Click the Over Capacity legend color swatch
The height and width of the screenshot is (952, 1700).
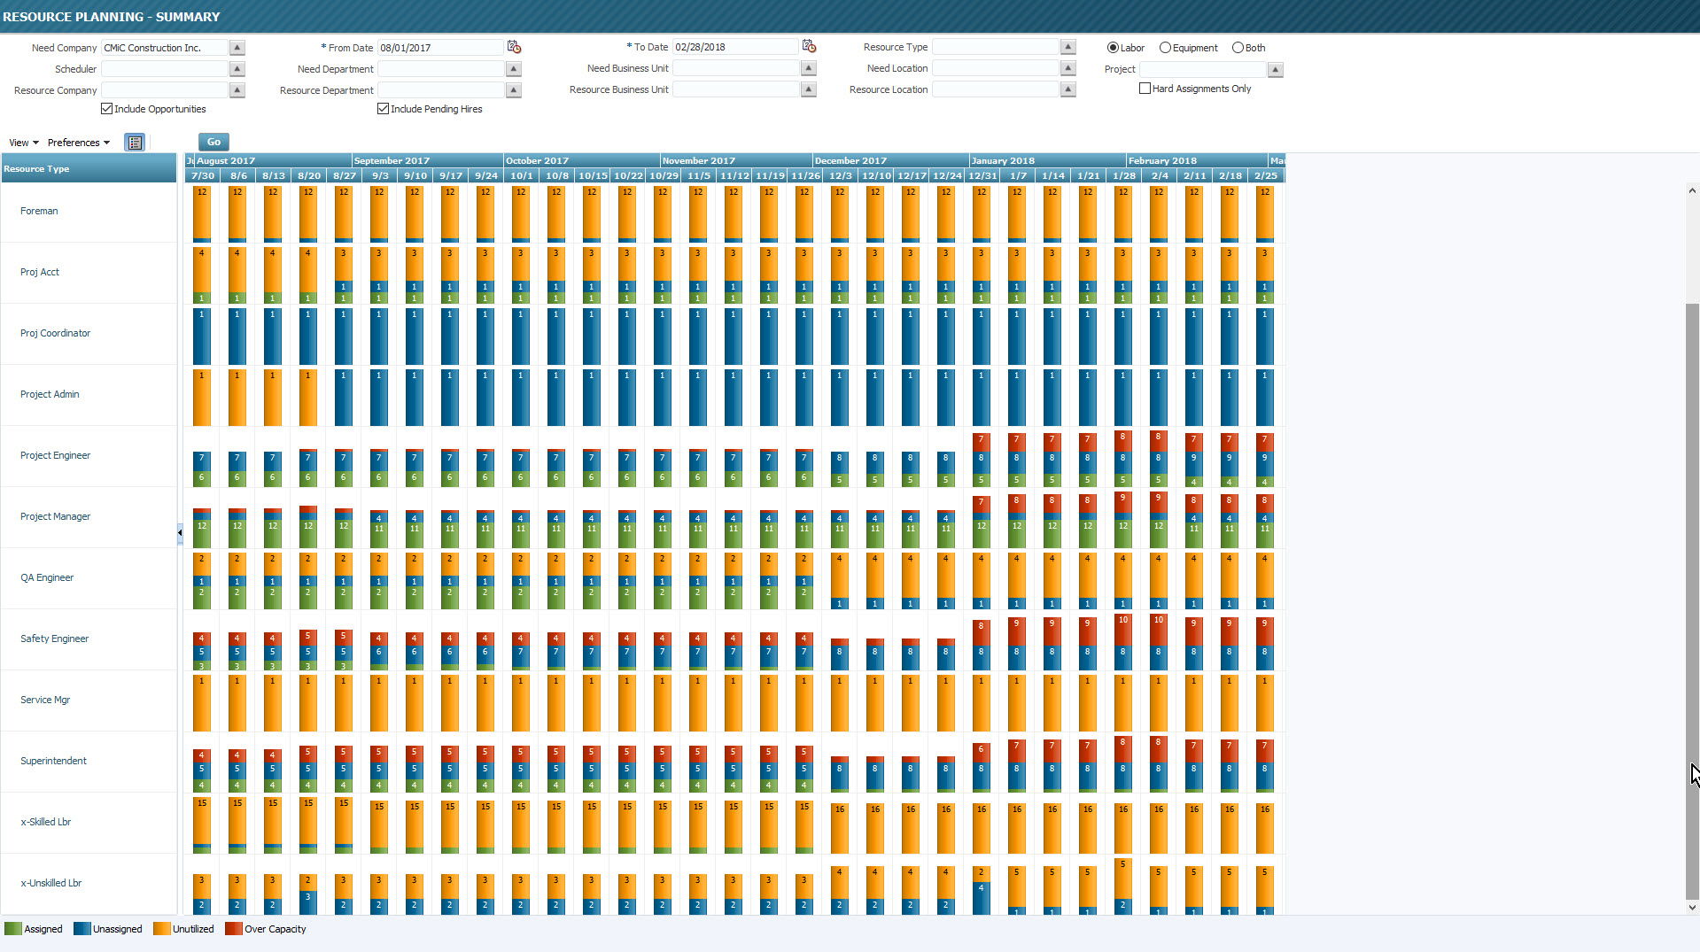(x=233, y=929)
